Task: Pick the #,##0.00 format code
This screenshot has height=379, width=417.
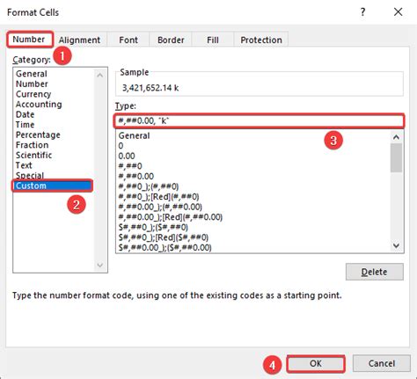Action: click(136, 176)
